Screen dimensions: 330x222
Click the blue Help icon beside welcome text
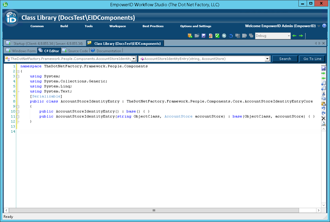pyautogui.click(x=324, y=26)
